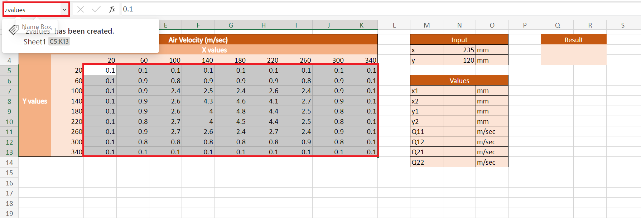Click the C5:K13 range reference in notification
This screenshot has height=218, width=641.
click(x=59, y=42)
